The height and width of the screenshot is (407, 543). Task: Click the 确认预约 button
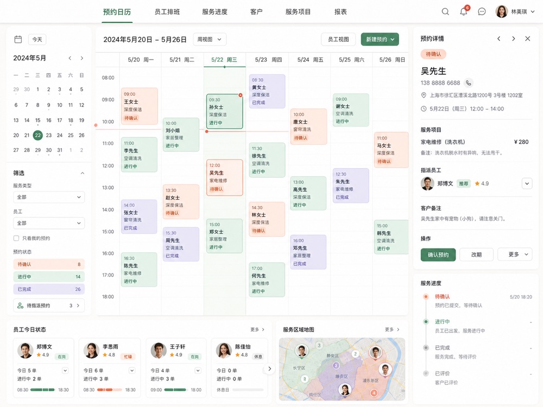pyautogui.click(x=438, y=255)
